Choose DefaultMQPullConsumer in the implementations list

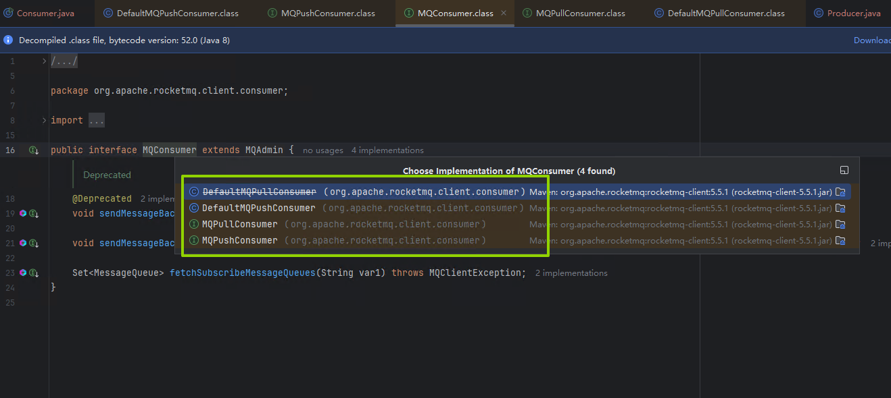coord(516,192)
